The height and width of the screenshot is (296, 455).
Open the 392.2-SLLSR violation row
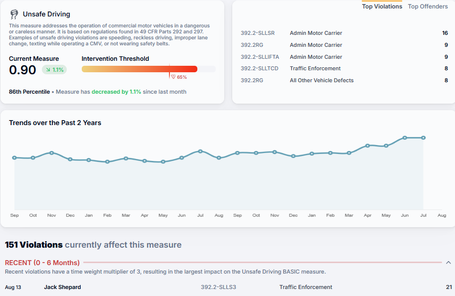344,33
